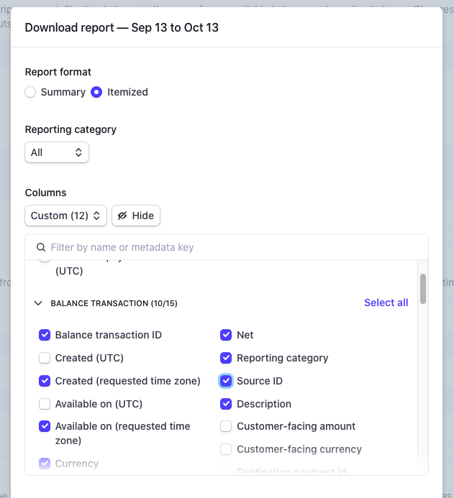The height and width of the screenshot is (498, 454).
Task: Open the Custom (12) columns dropdown
Action: 65,216
